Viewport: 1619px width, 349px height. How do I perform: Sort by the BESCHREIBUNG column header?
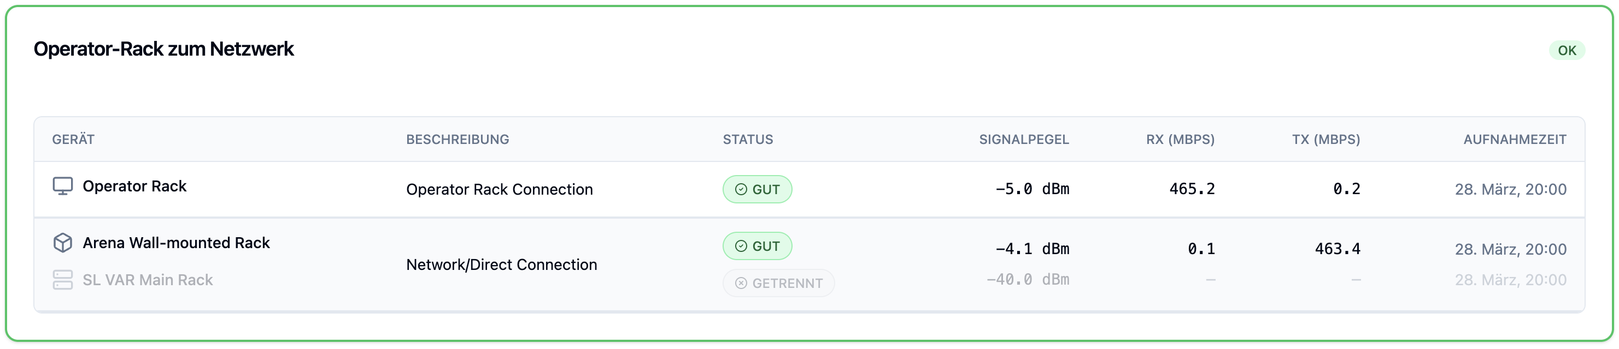click(x=457, y=139)
